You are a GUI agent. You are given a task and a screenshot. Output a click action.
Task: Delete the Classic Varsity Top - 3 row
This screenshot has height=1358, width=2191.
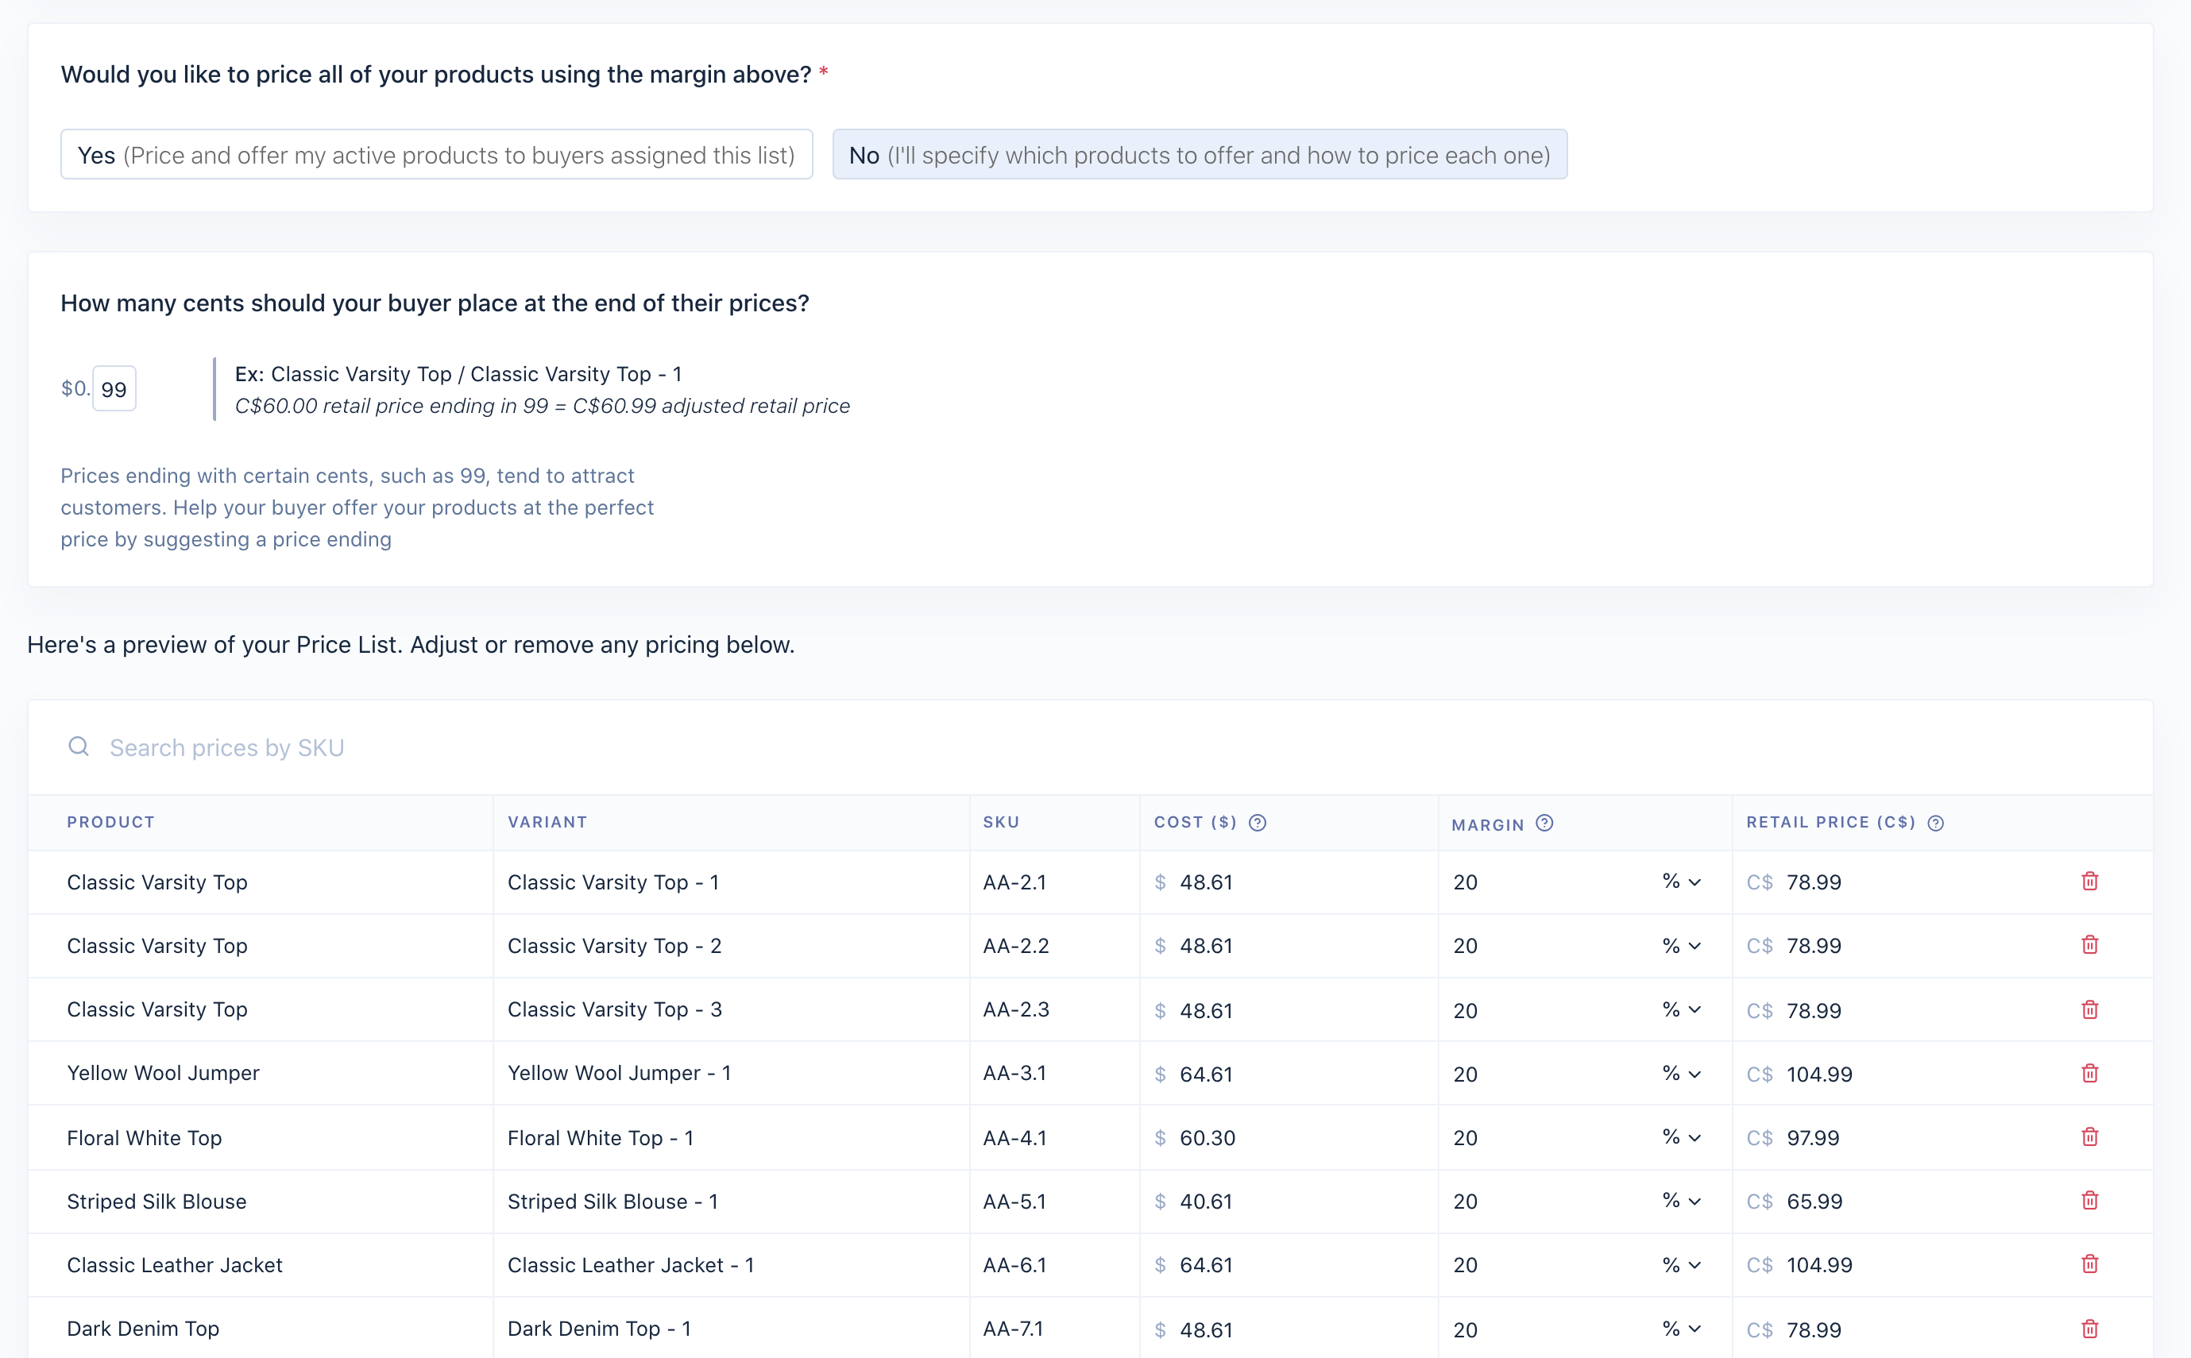tap(2089, 1009)
